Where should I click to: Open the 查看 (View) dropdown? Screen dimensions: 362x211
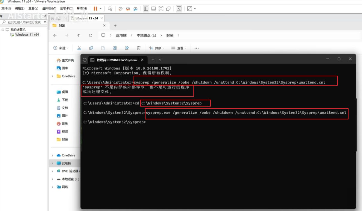(x=178, y=48)
